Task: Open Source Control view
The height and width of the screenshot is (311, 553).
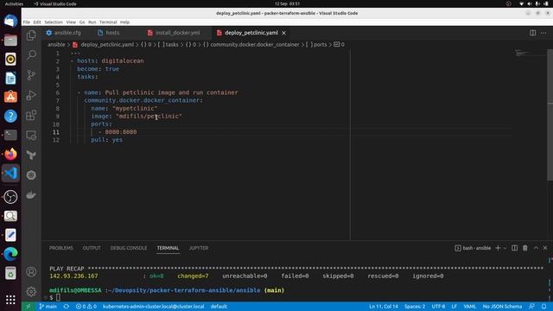Action: [x=31, y=75]
